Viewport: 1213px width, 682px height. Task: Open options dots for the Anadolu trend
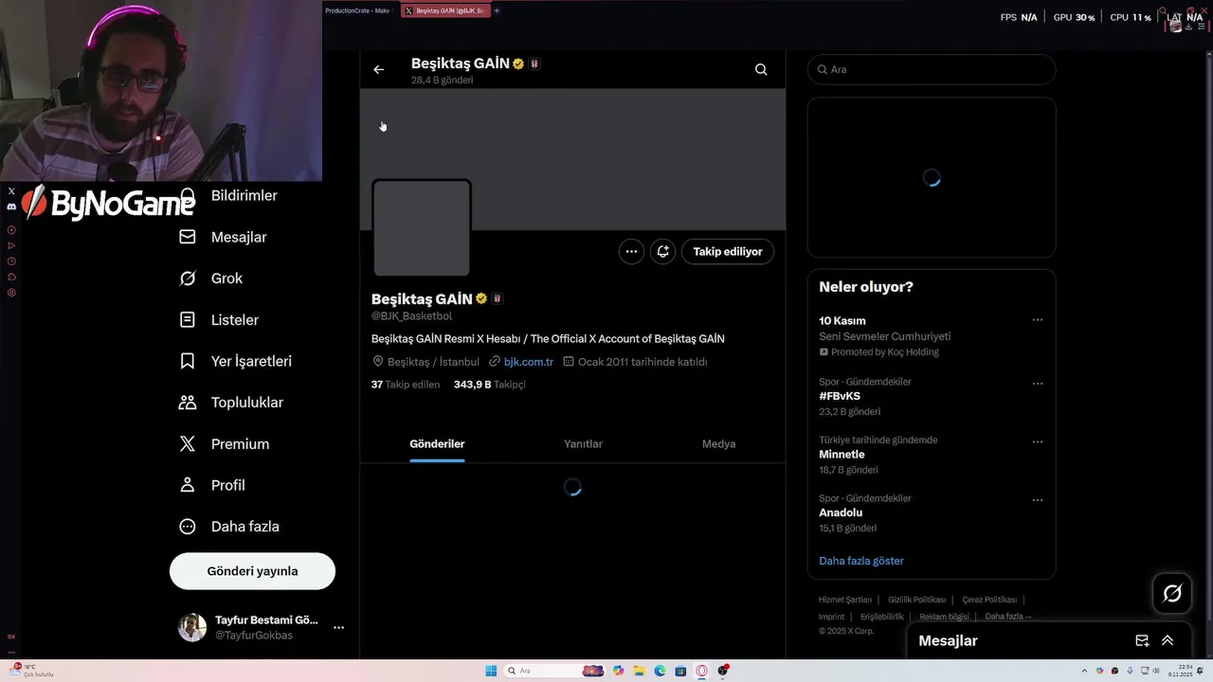pos(1038,500)
